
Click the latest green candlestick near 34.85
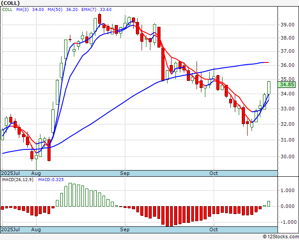pyautogui.click(x=269, y=87)
